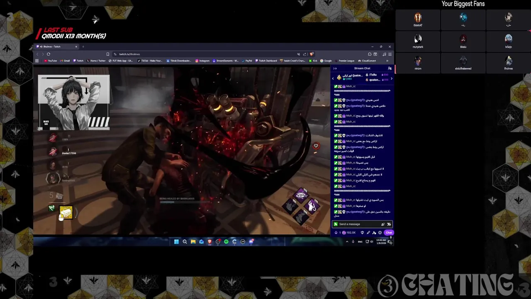Open channel points balance 102.5K
531x299 pixels.
(349, 233)
